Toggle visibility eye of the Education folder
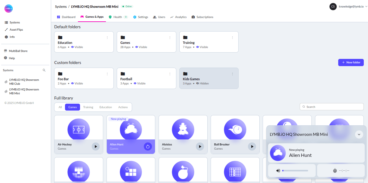 [73, 47]
